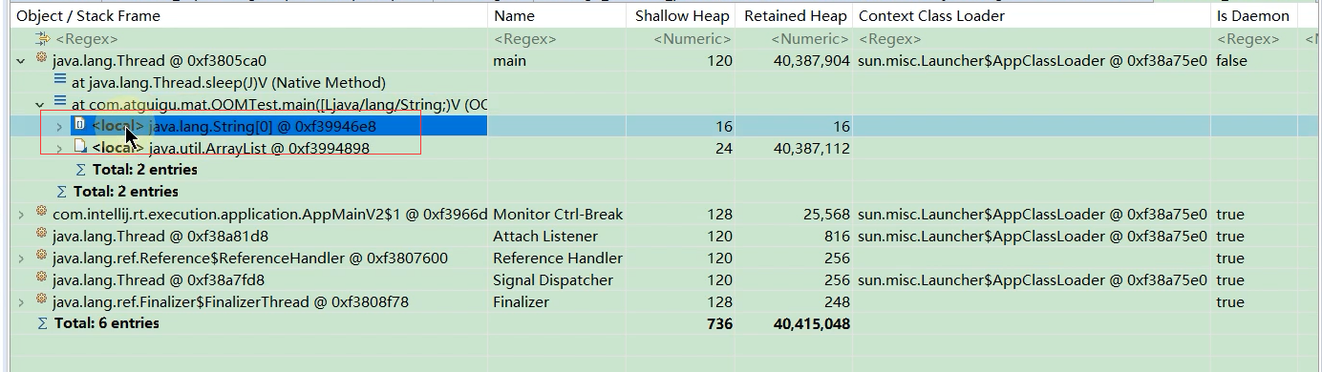The width and height of the screenshot is (1322, 372).
Task: Expand the AppMainV2$1 thread row
Action: click(x=21, y=214)
